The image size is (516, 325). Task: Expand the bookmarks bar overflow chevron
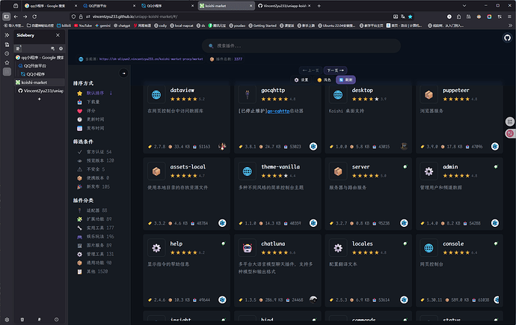pos(509,25)
